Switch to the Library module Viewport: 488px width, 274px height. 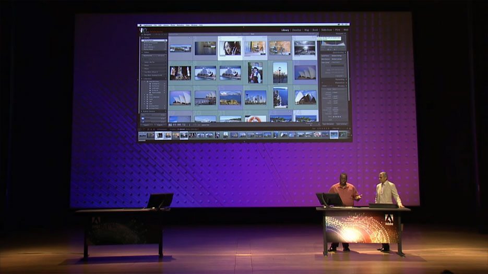click(285, 30)
